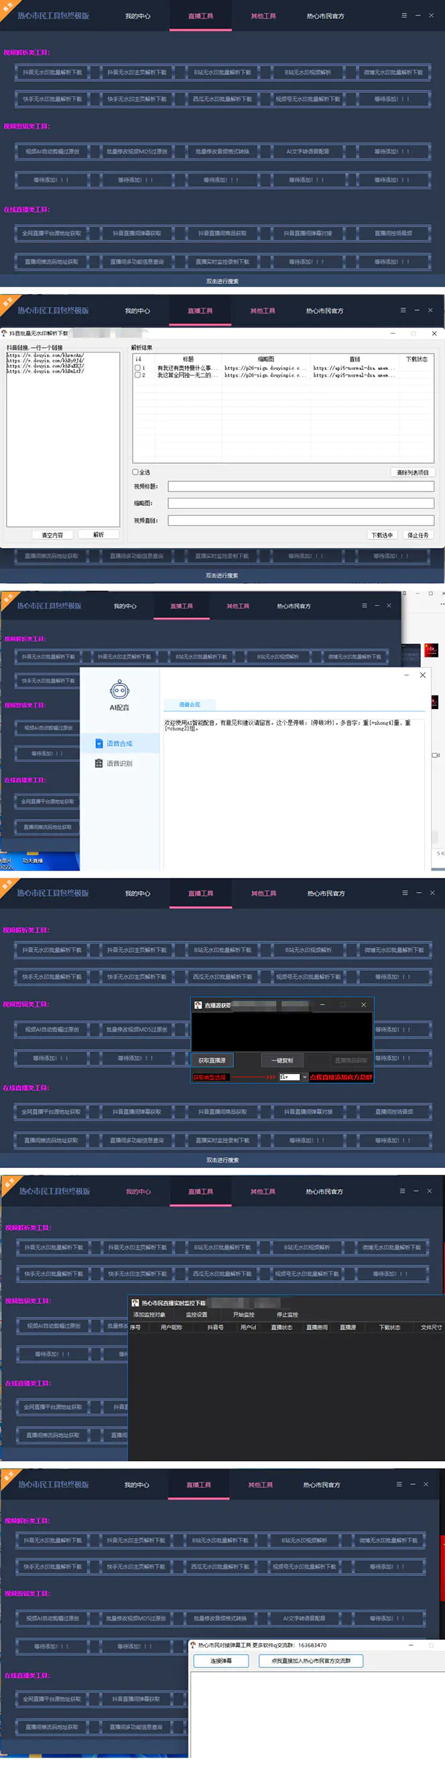Switch to 其他工具 tab in top window
The image size is (445, 1765).
[x=263, y=16]
